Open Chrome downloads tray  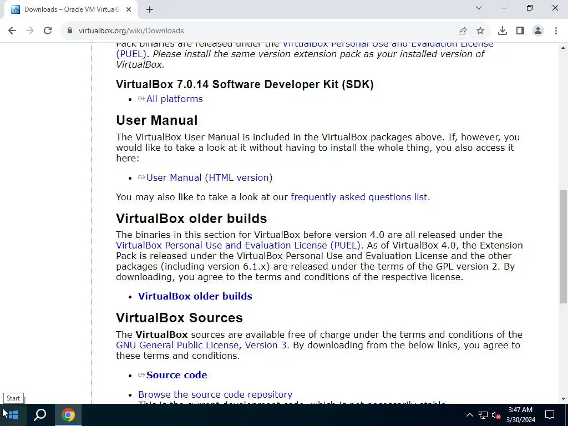(502, 31)
